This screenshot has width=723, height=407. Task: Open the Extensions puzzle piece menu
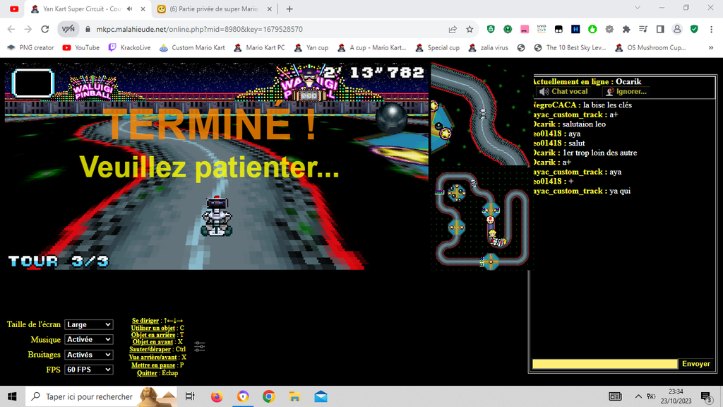click(x=626, y=29)
